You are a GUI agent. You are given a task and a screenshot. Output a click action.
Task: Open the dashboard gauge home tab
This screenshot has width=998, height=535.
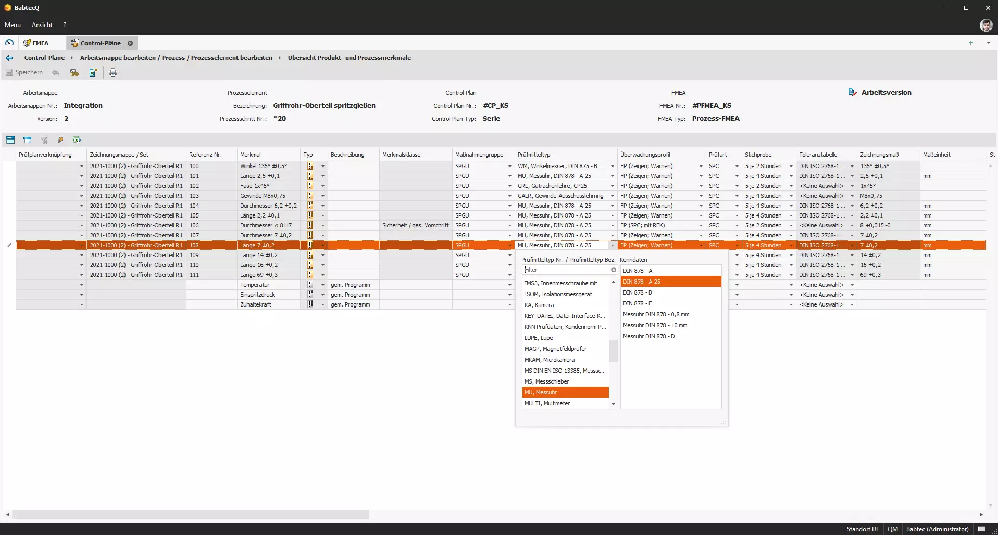[x=9, y=43]
